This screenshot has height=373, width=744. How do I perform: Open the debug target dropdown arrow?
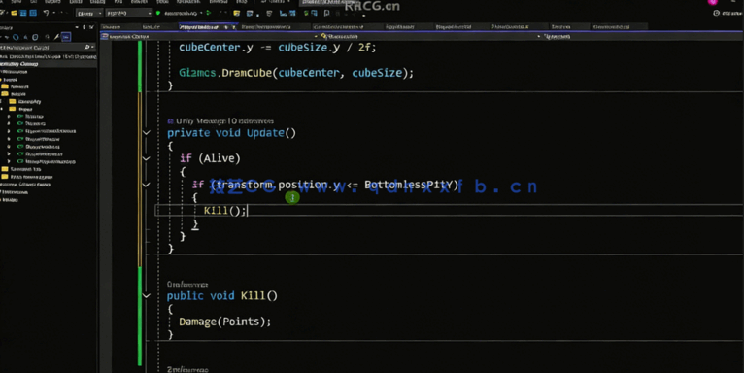pos(201,13)
